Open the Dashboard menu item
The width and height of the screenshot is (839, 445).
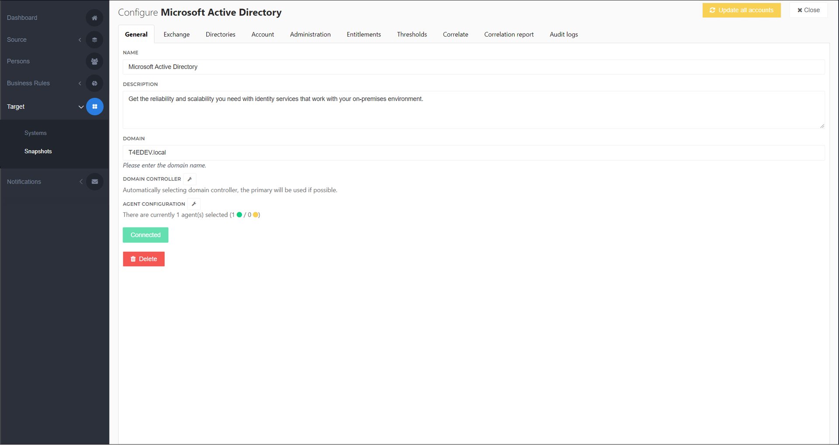[x=22, y=18]
